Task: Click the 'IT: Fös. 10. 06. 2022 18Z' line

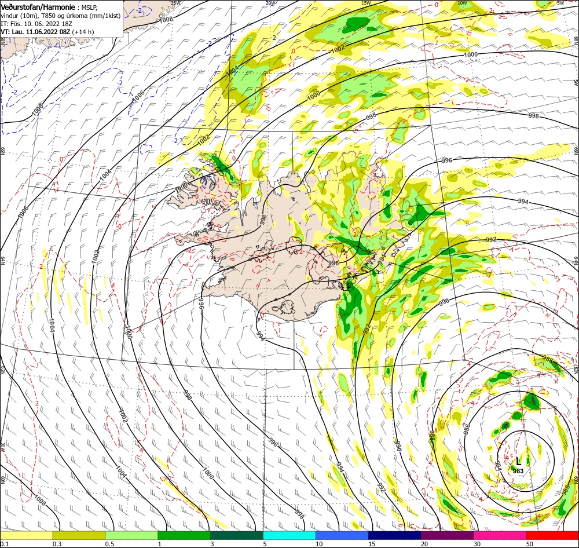Action: (36, 24)
